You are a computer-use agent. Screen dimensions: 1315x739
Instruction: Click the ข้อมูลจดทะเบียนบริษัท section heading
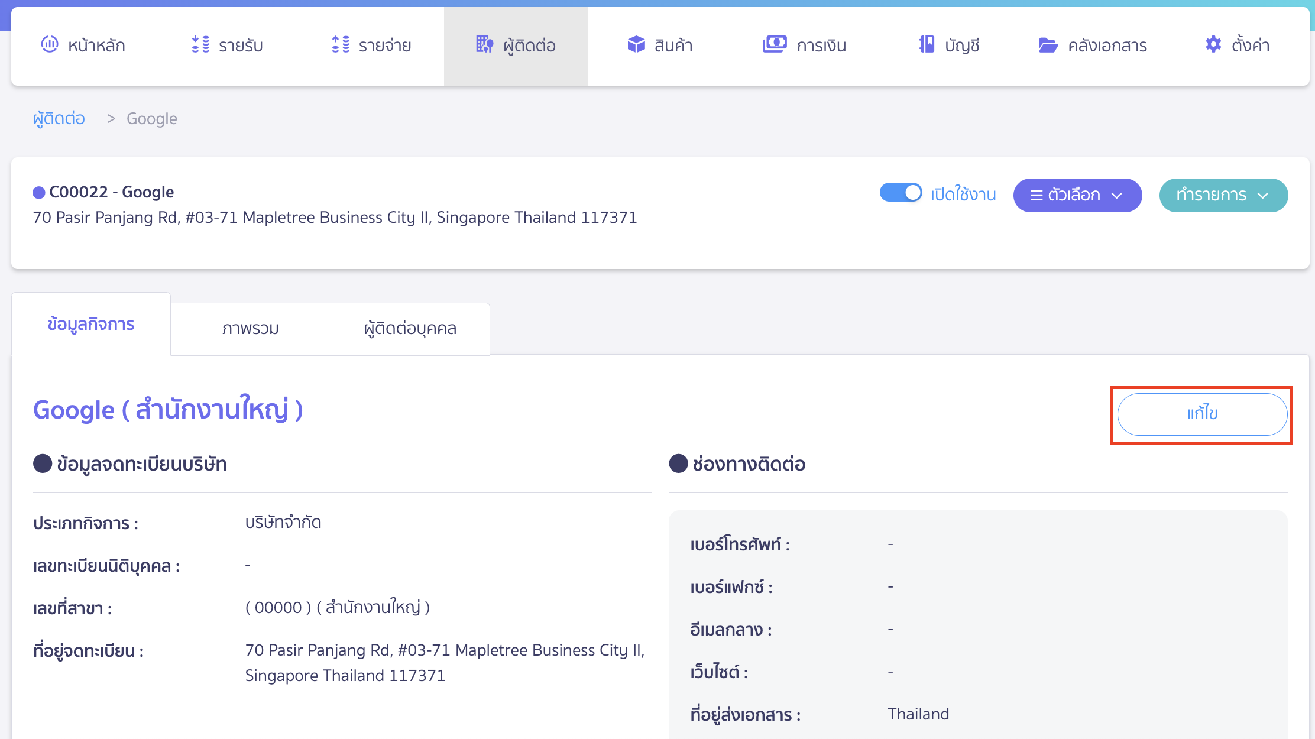click(142, 464)
